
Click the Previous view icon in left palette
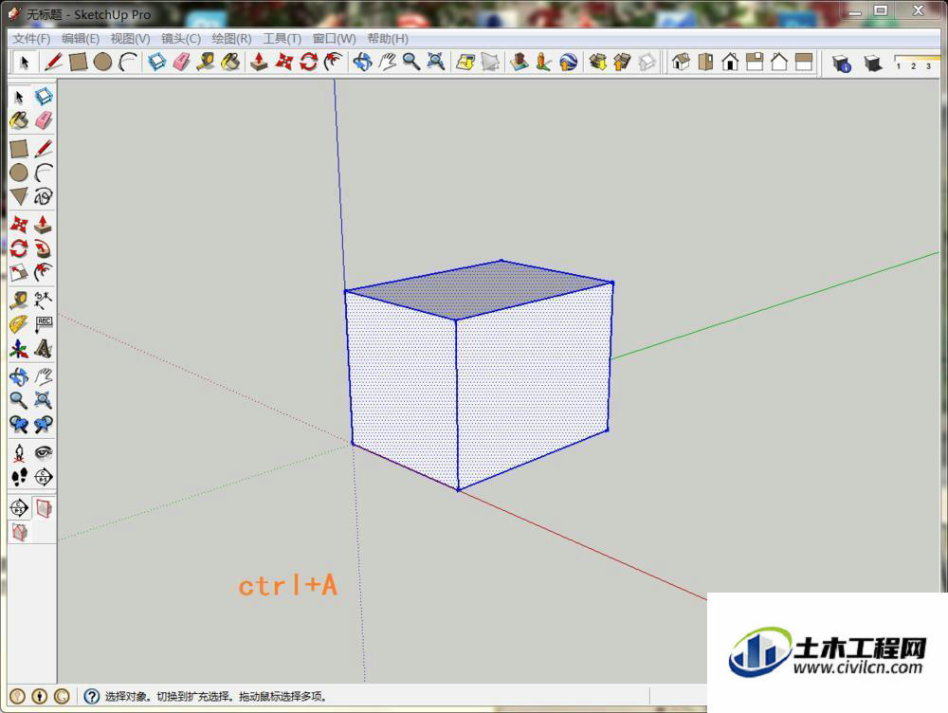click(19, 425)
